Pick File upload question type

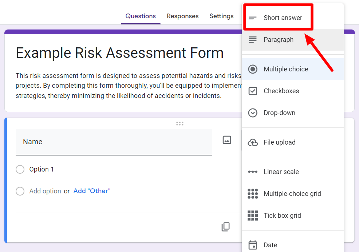pos(293,142)
